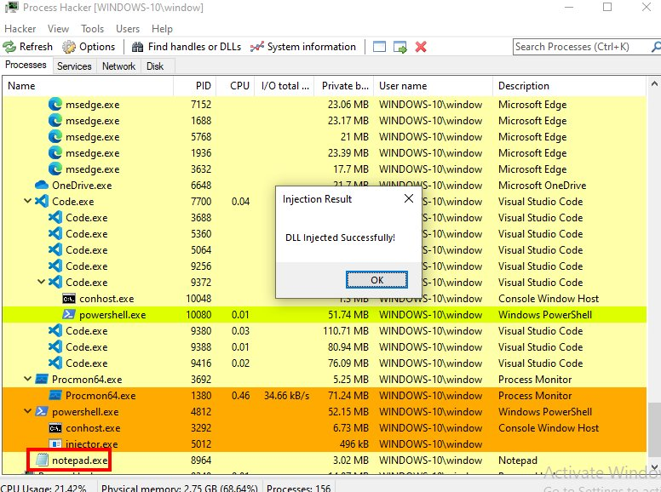
Task: Click the notepad.exe process icon
Action: pos(42,460)
